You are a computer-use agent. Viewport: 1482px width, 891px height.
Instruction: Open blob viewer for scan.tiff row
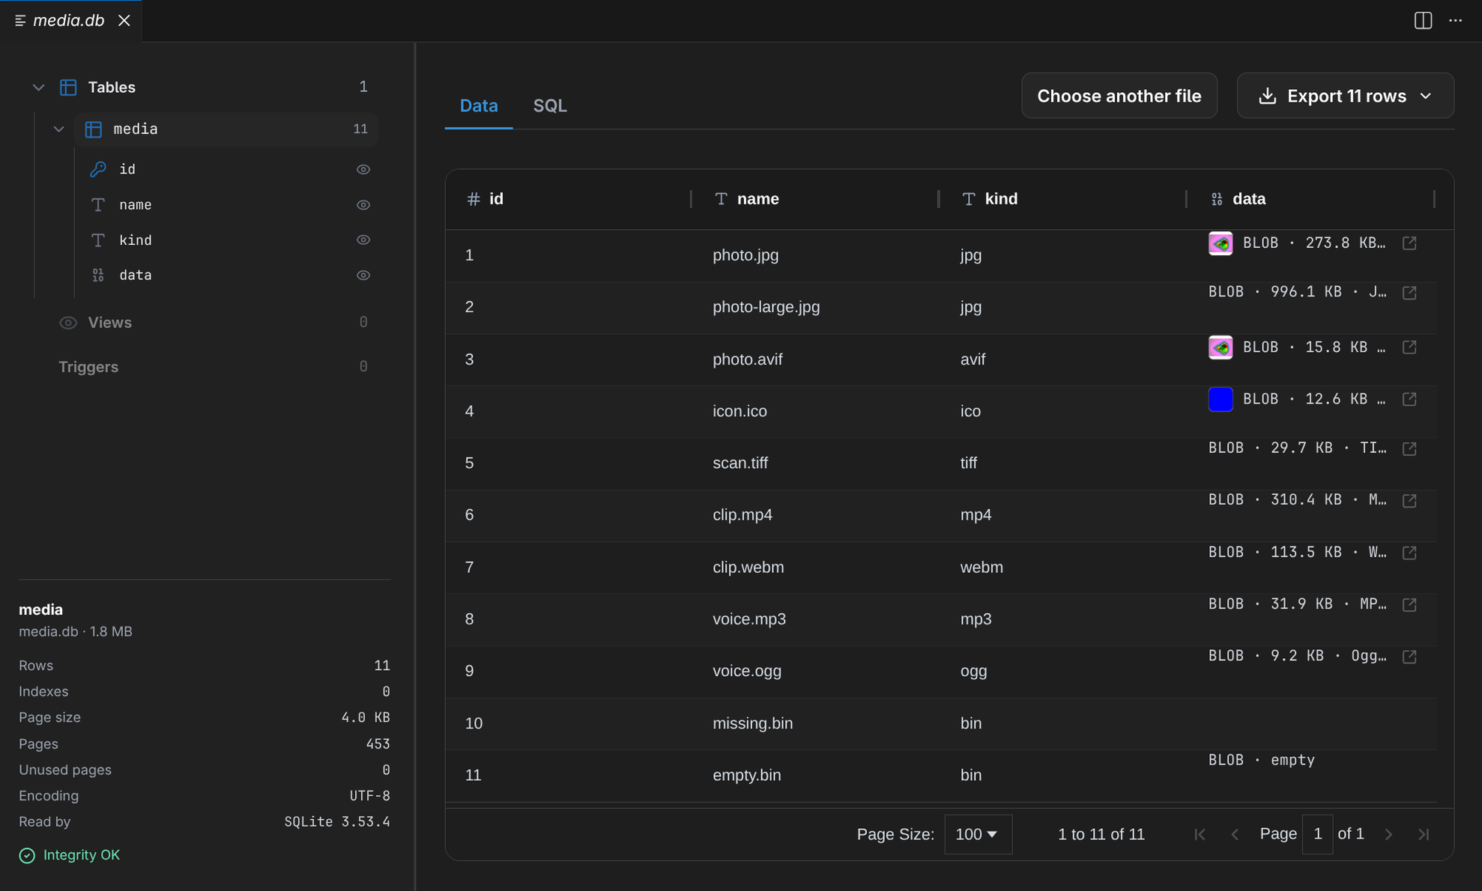tap(1409, 448)
